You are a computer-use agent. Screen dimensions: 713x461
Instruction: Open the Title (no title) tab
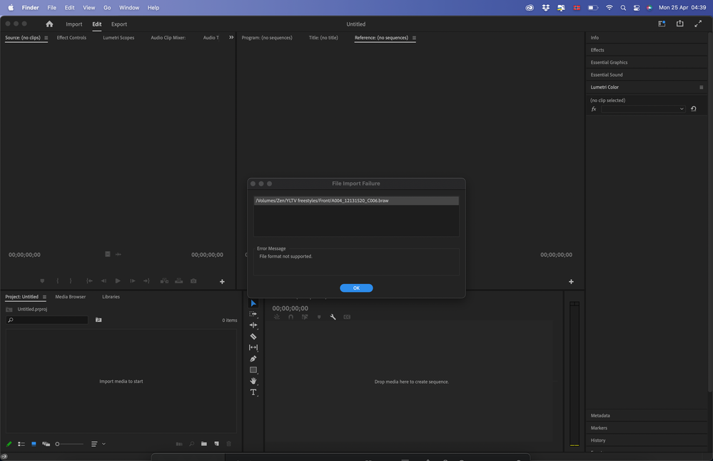coord(323,38)
